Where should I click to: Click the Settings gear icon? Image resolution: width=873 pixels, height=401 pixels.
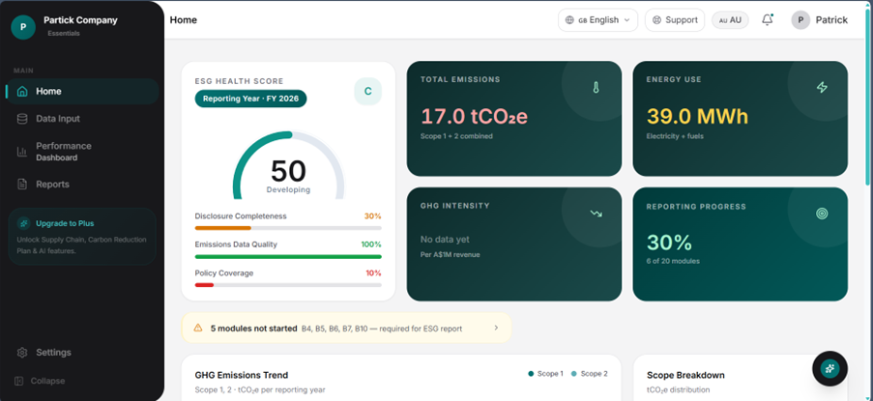pyautogui.click(x=22, y=353)
